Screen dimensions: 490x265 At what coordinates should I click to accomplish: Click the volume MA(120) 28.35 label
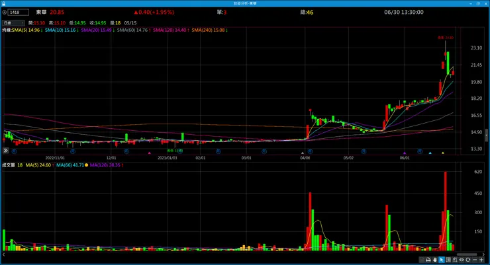coord(106,165)
